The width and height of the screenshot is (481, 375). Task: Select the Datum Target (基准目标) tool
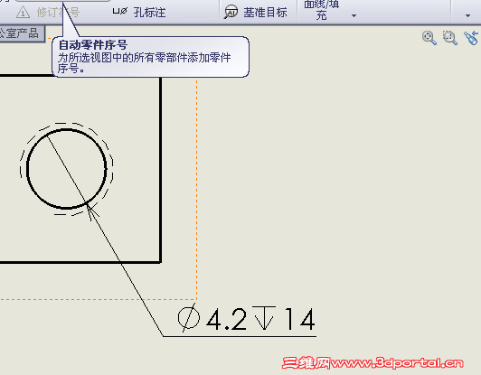(256, 13)
